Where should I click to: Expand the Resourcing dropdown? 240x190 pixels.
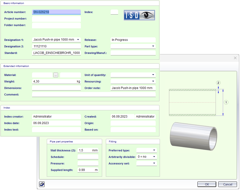point(153,81)
